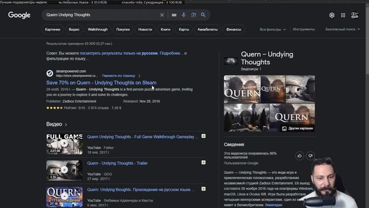Click the Quern – Undying Thoughts panel title
This screenshot has width=369, height=208.
pos(267,58)
